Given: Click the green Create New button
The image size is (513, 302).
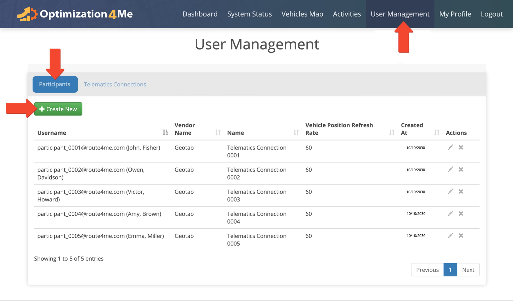Looking at the screenshot, I should coord(58,109).
